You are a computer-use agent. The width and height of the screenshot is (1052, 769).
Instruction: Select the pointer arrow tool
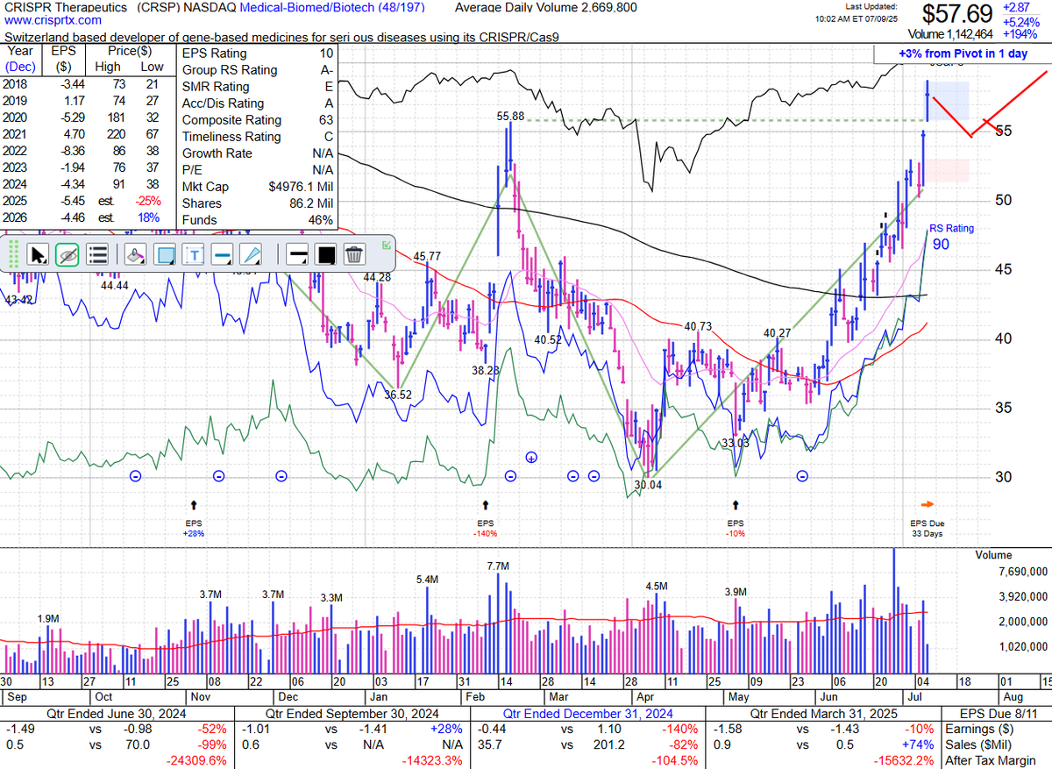point(39,255)
